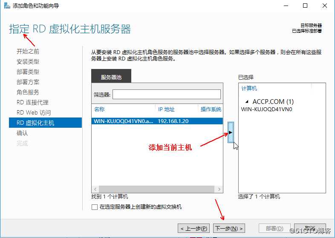Screen dimensions: 335x238
Task: Click 上一步(P) button
Action: click(x=193, y=228)
